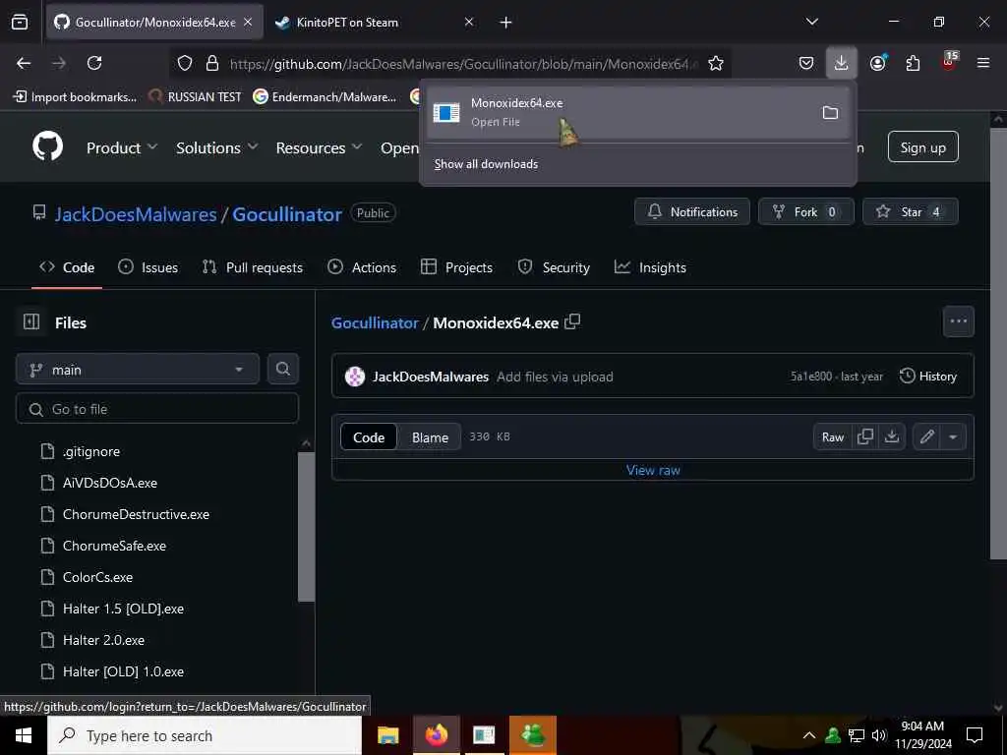
Task: Open the volume speaker tray icon
Action: (x=879, y=735)
